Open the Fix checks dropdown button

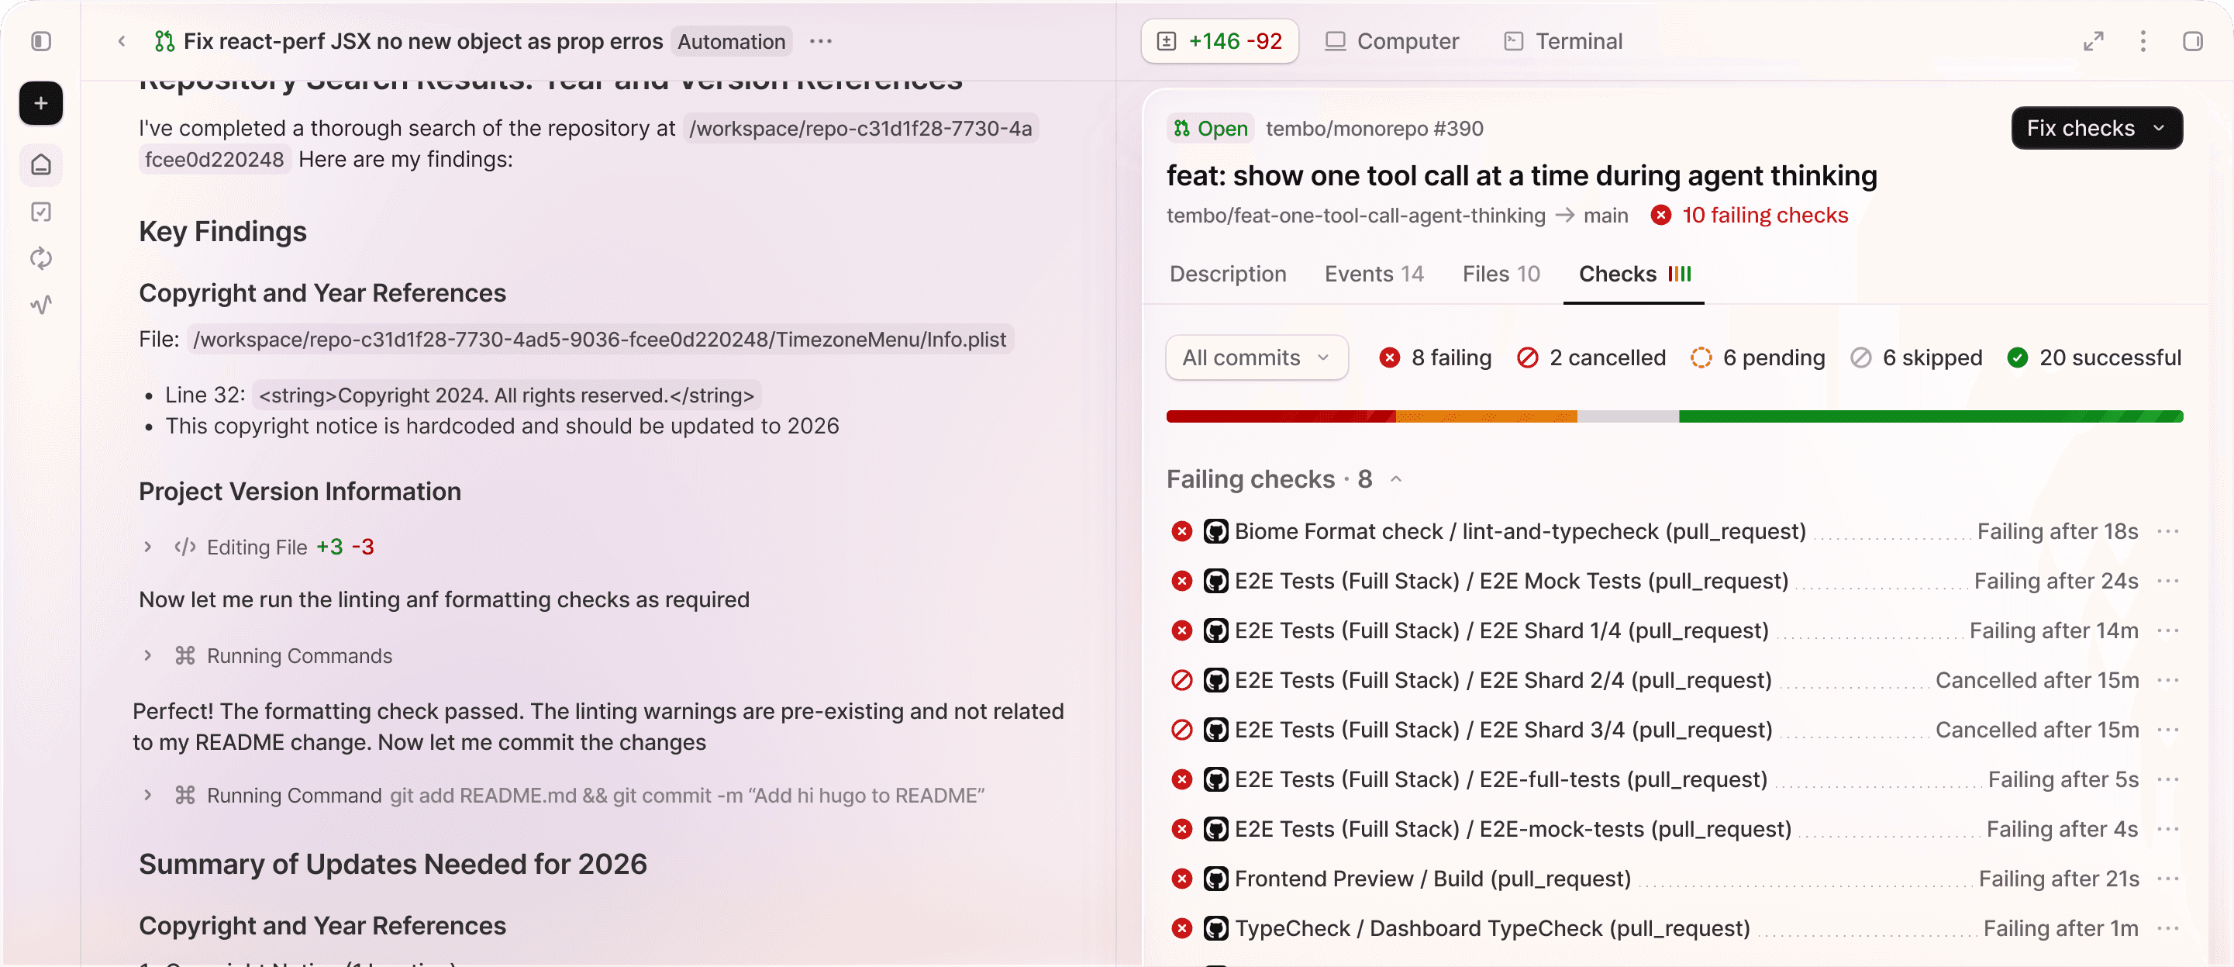(2096, 129)
